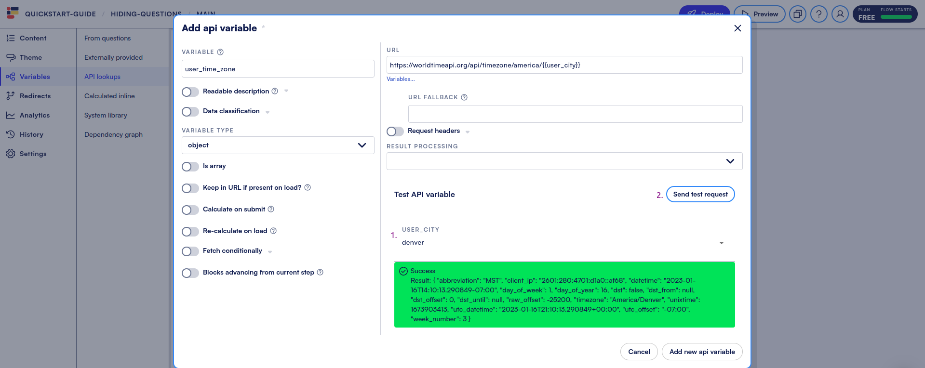The image size is (925, 368).
Task: Click the info icon next to Calculate on submit
Action: pyautogui.click(x=271, y=209)
